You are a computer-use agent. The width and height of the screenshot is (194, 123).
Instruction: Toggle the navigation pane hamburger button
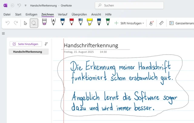pos(3,34)
